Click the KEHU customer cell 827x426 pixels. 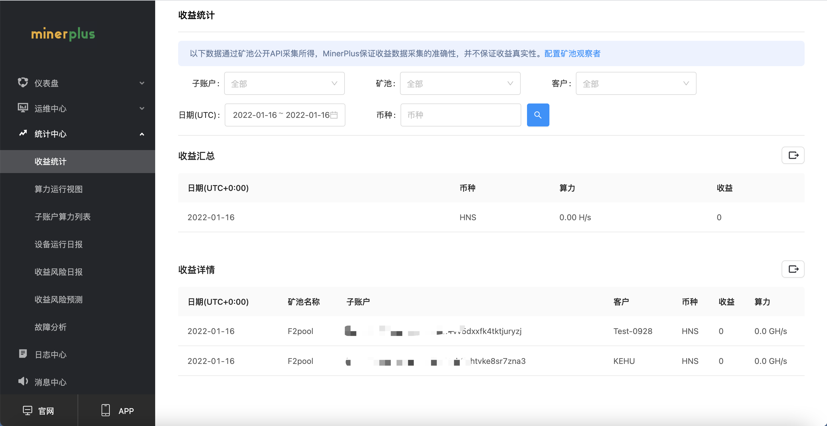[x=624, y=361]
